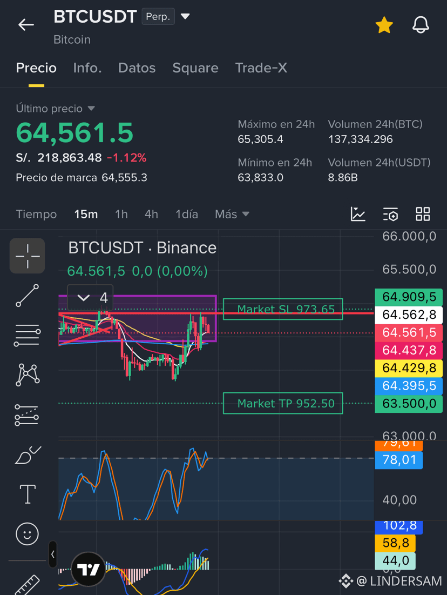Select the ruler measure tool
The width and height of the screenshot is (447, 595).
(28, 585)
